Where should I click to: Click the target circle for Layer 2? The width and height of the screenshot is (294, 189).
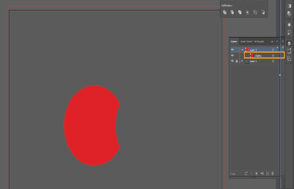coord(273,50)
